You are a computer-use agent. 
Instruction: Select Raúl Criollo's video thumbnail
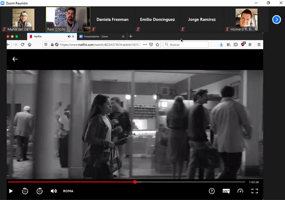[x=68, y=19]
